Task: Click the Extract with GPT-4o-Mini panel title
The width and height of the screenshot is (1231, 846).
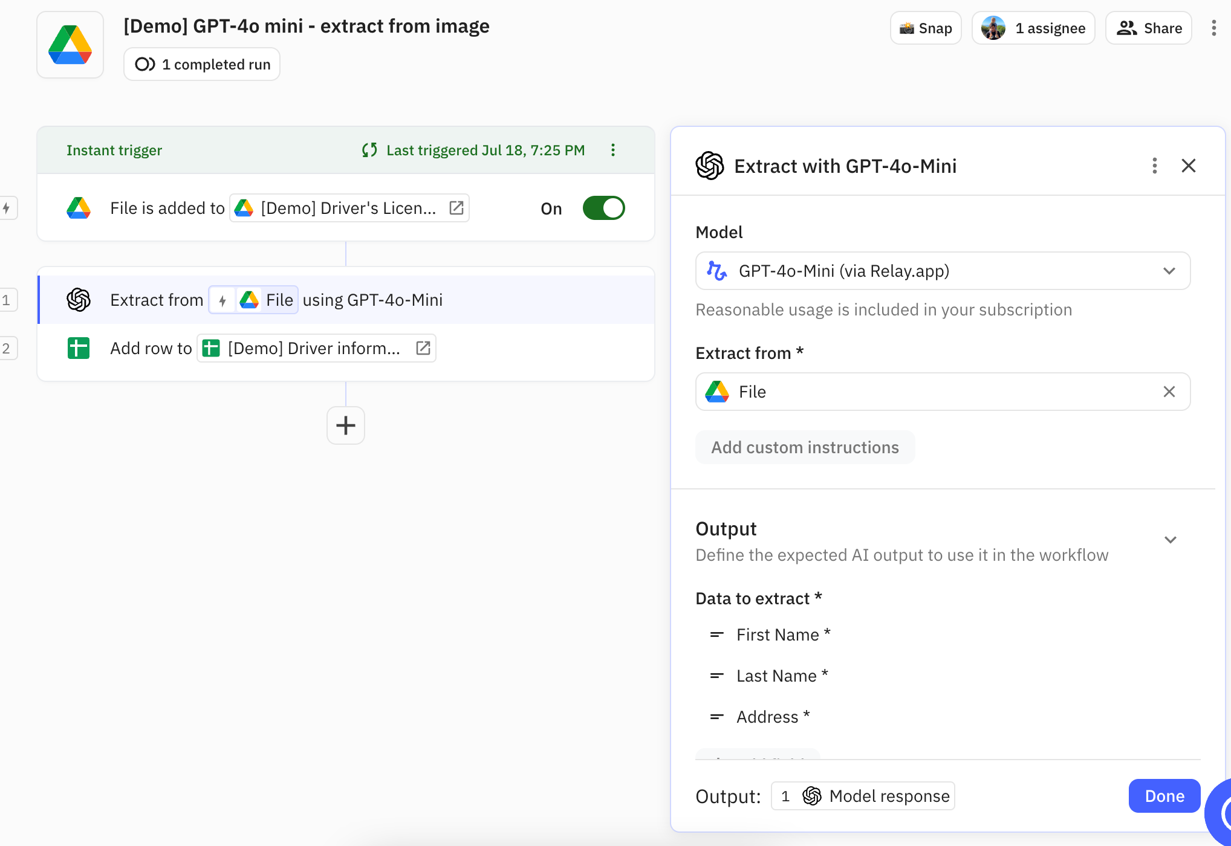Action: [845, 166]
